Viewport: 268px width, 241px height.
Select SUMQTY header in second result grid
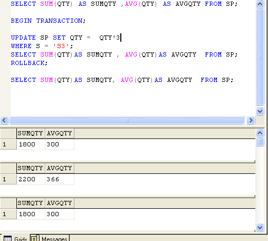point(31,168)
